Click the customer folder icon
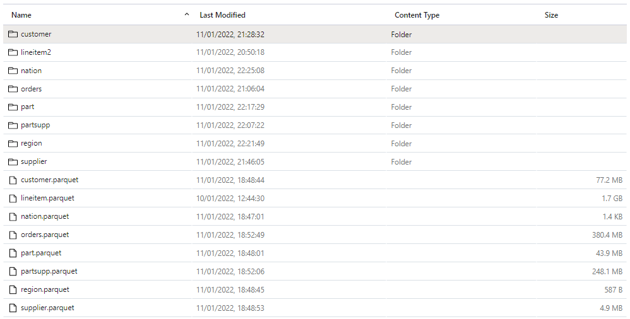The width and height of the screenshot is (630, 319). [13, 34]
